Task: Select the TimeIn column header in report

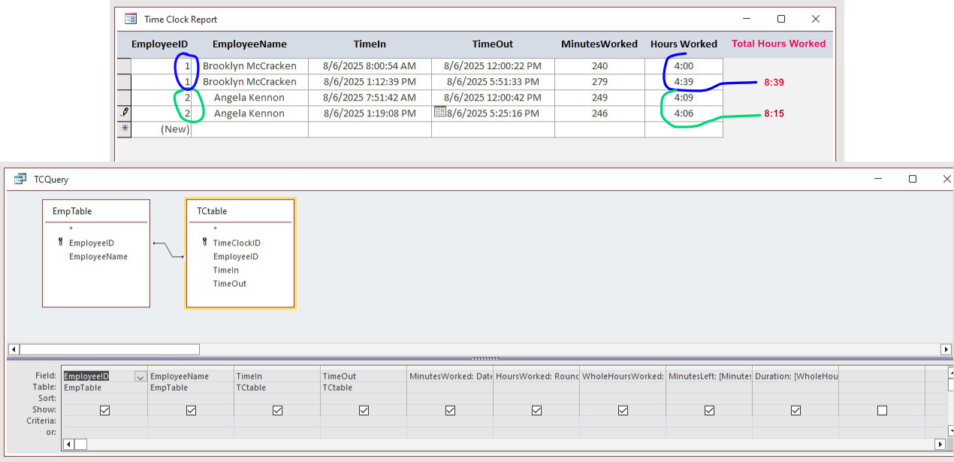Action: coord(370,44)
